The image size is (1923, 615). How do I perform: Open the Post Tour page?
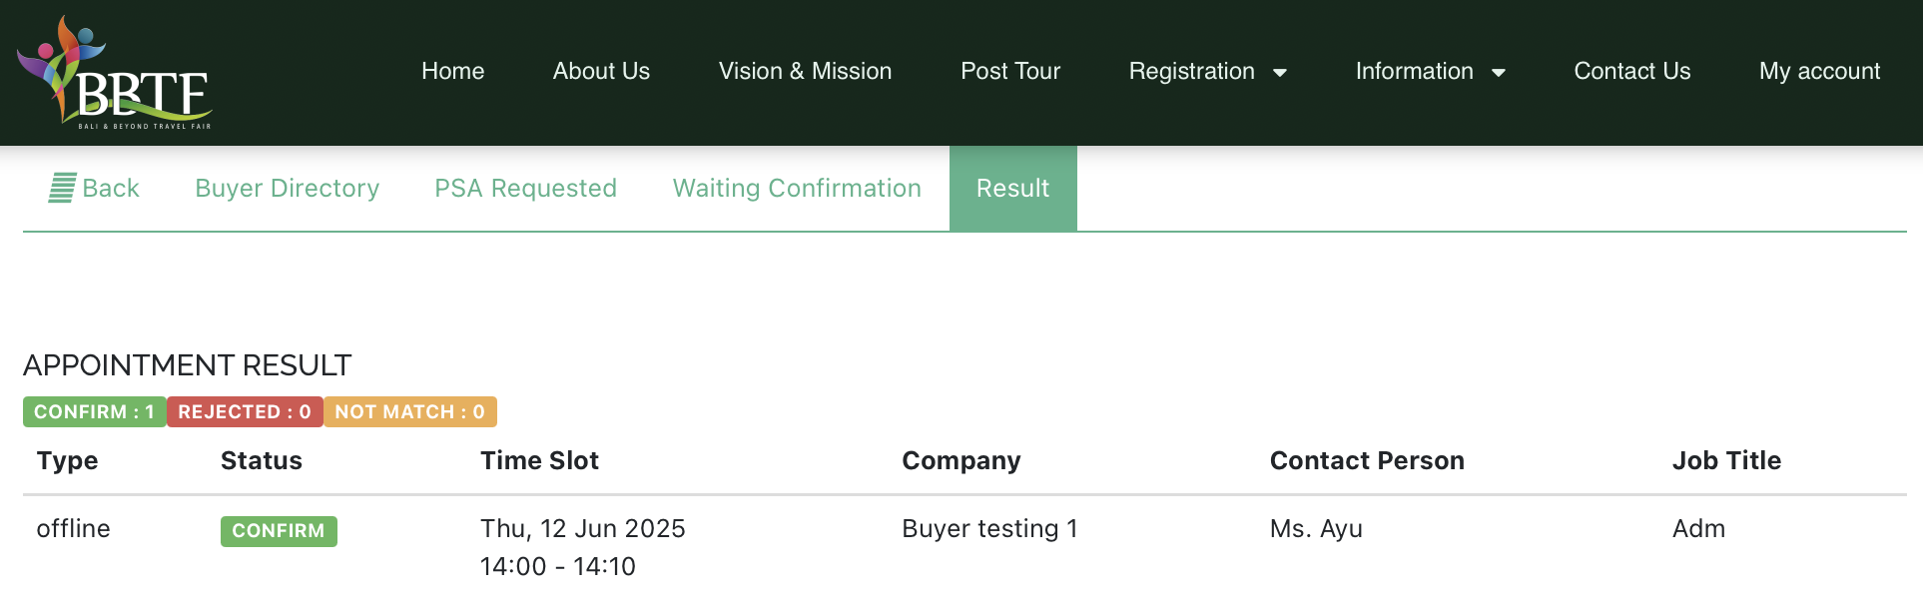[x=1010, y=72]
